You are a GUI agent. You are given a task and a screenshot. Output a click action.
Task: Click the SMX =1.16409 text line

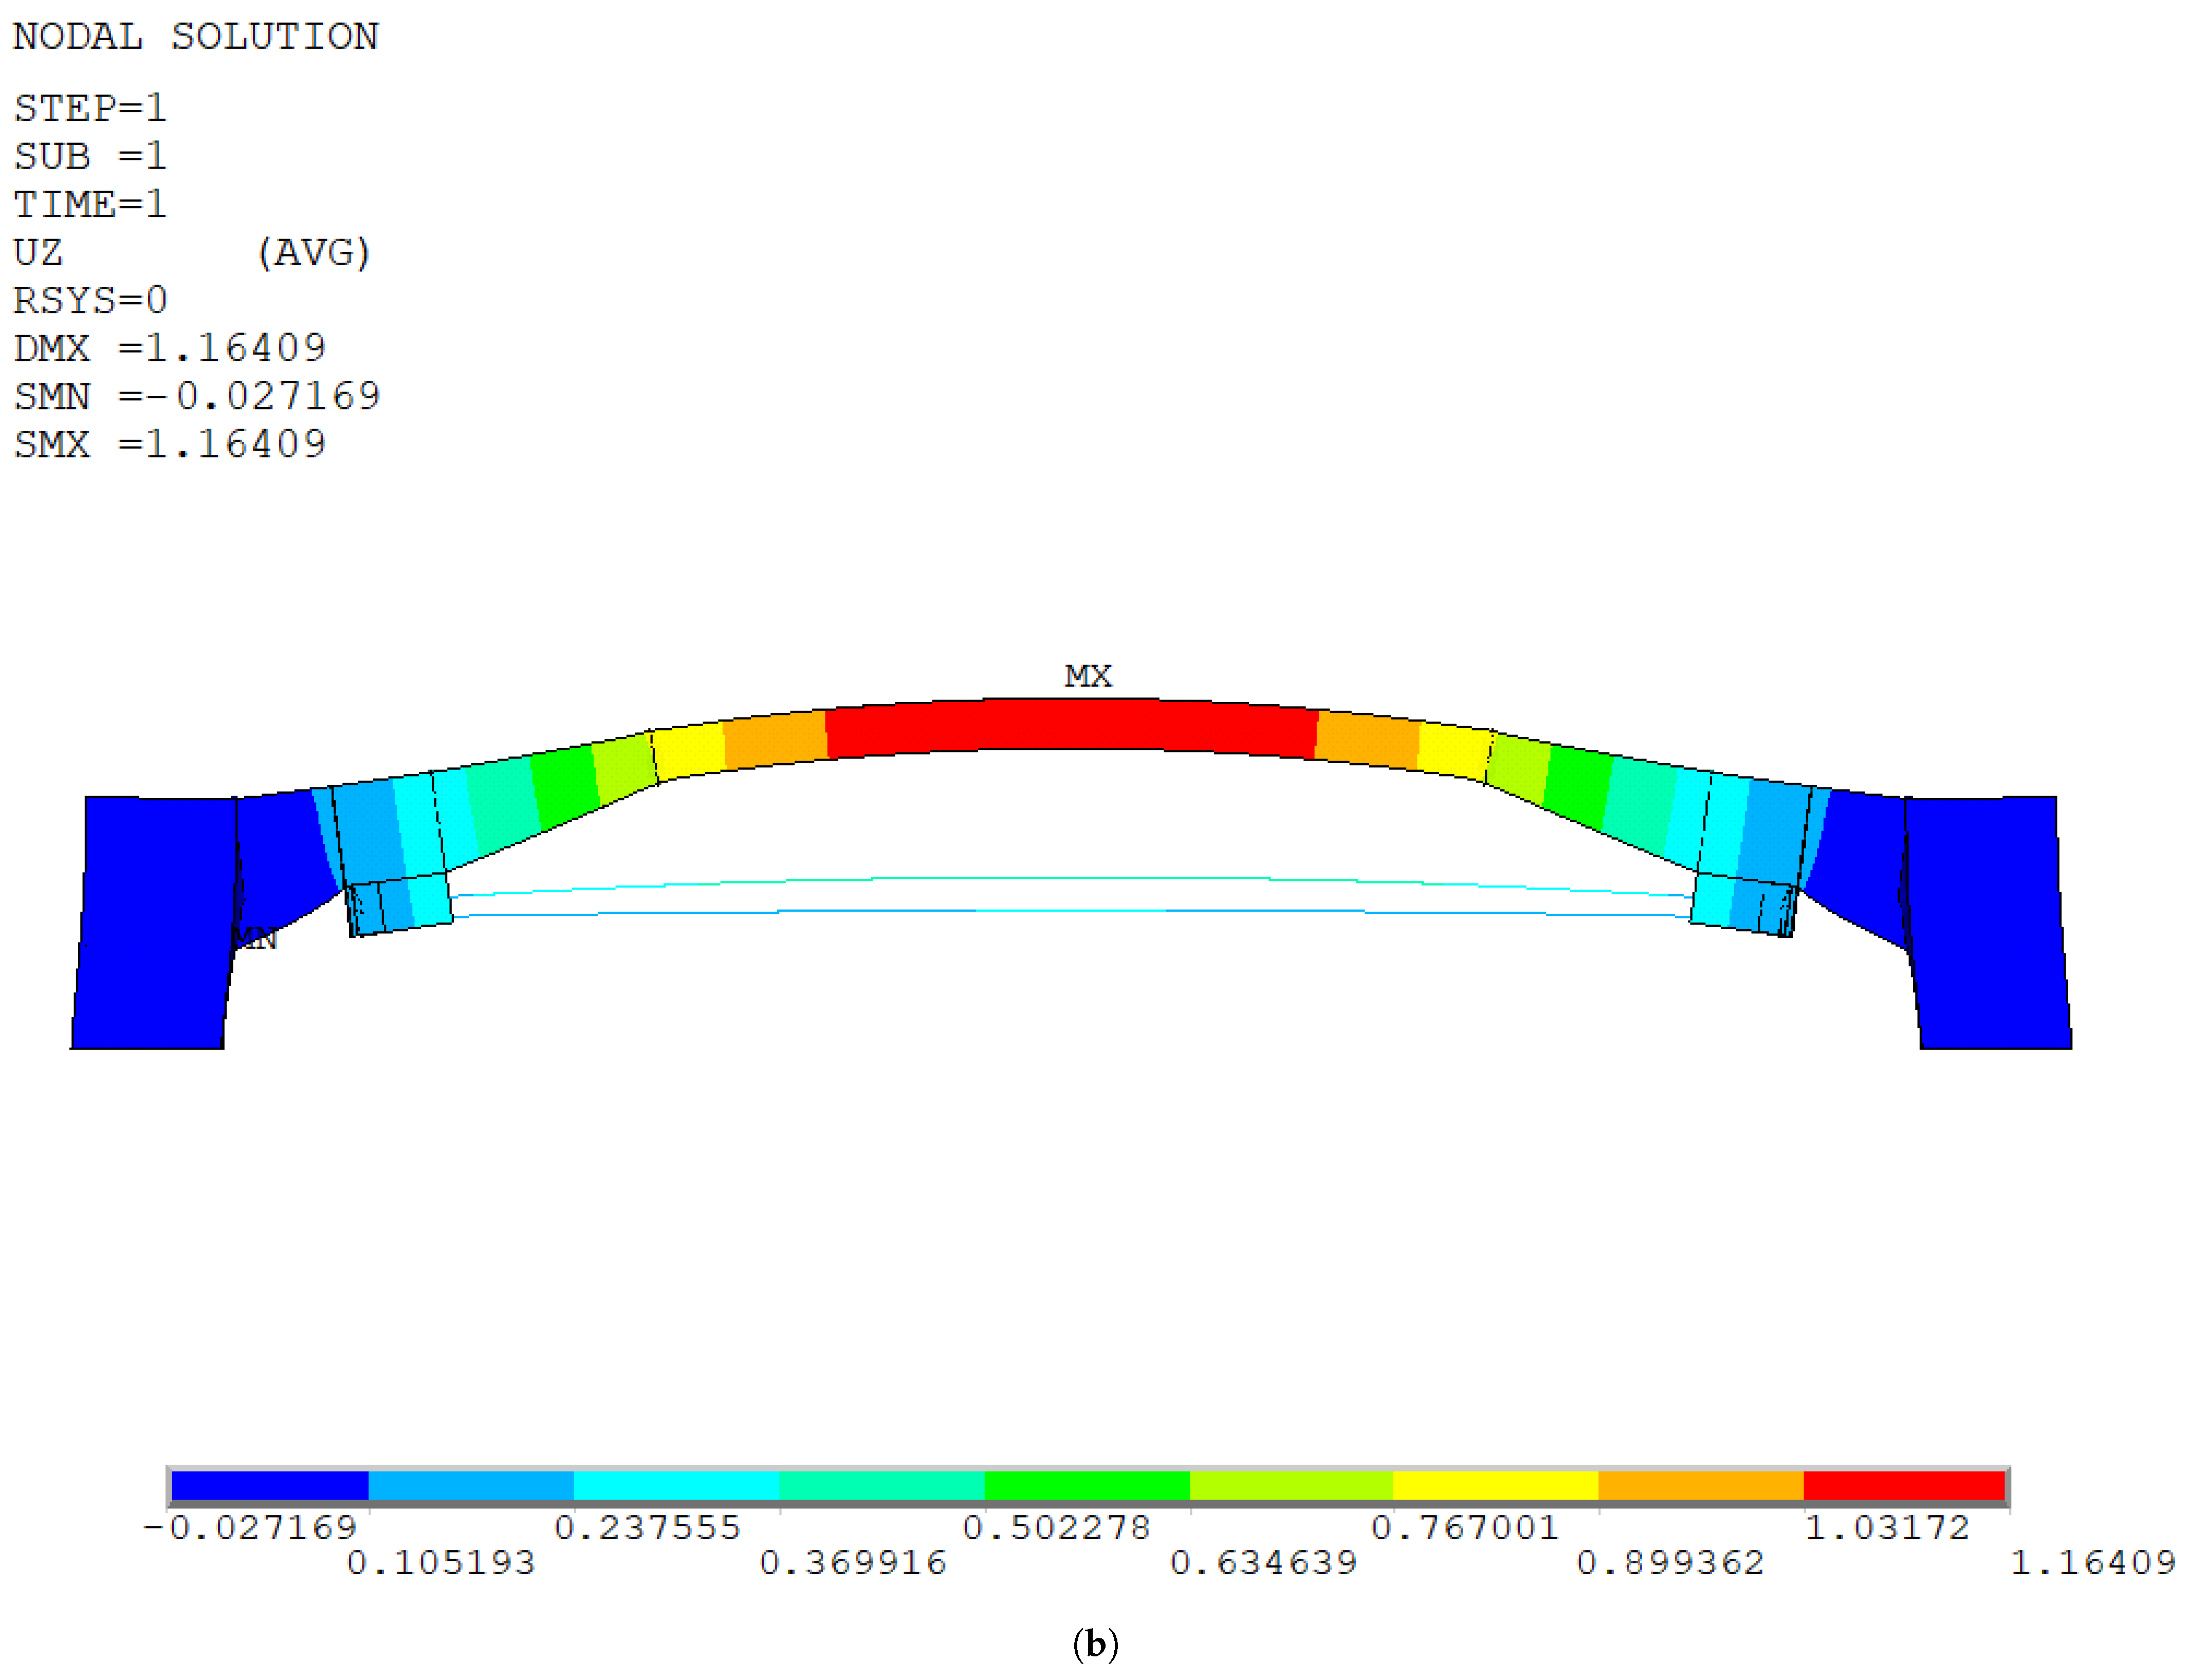[169, 444]
